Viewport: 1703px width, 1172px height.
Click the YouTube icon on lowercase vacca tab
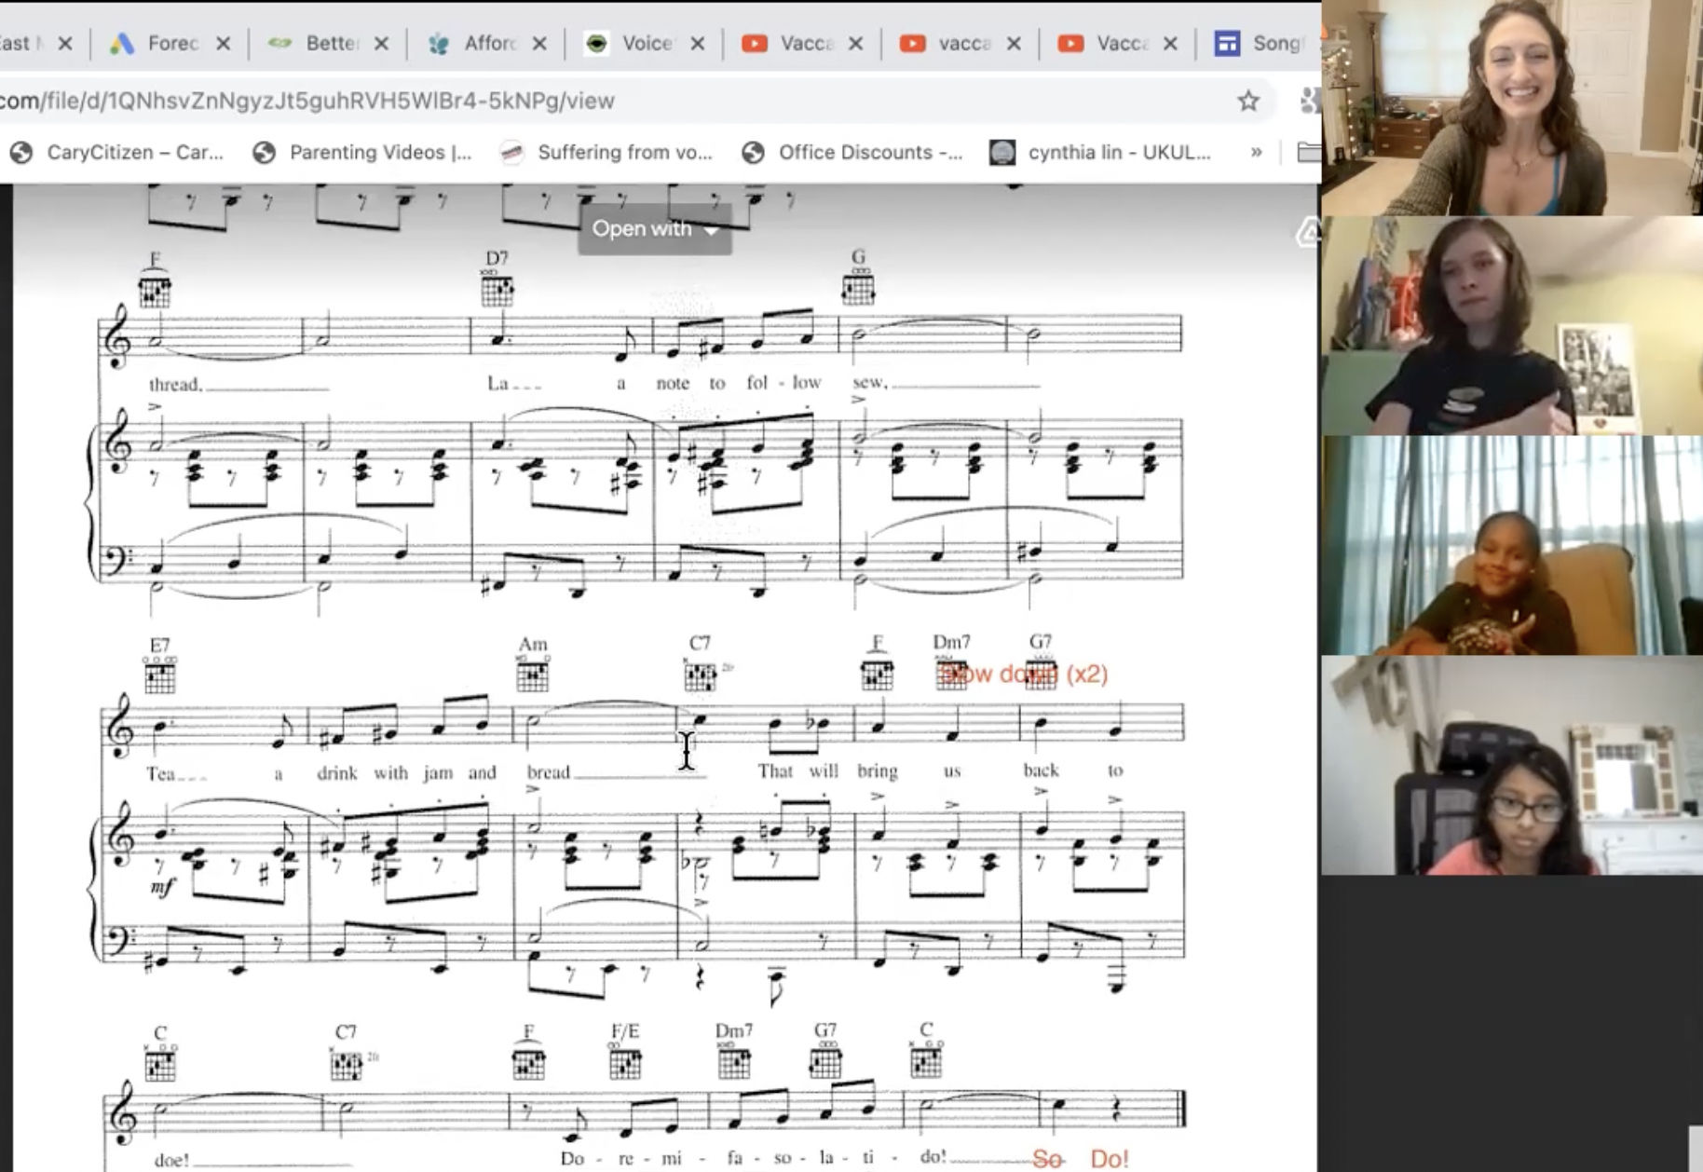(x=912, y=43)
